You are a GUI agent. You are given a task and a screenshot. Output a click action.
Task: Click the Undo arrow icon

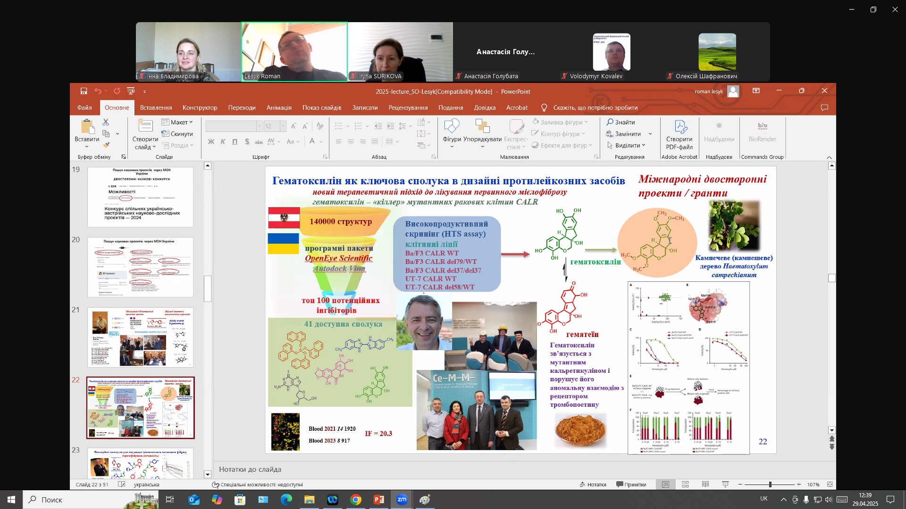click(x=97, y=91)
